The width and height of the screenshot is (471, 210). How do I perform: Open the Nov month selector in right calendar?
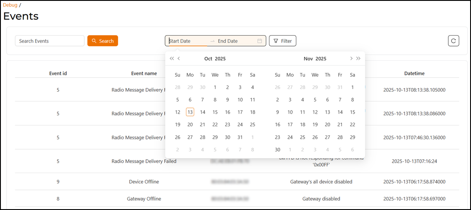308,59
